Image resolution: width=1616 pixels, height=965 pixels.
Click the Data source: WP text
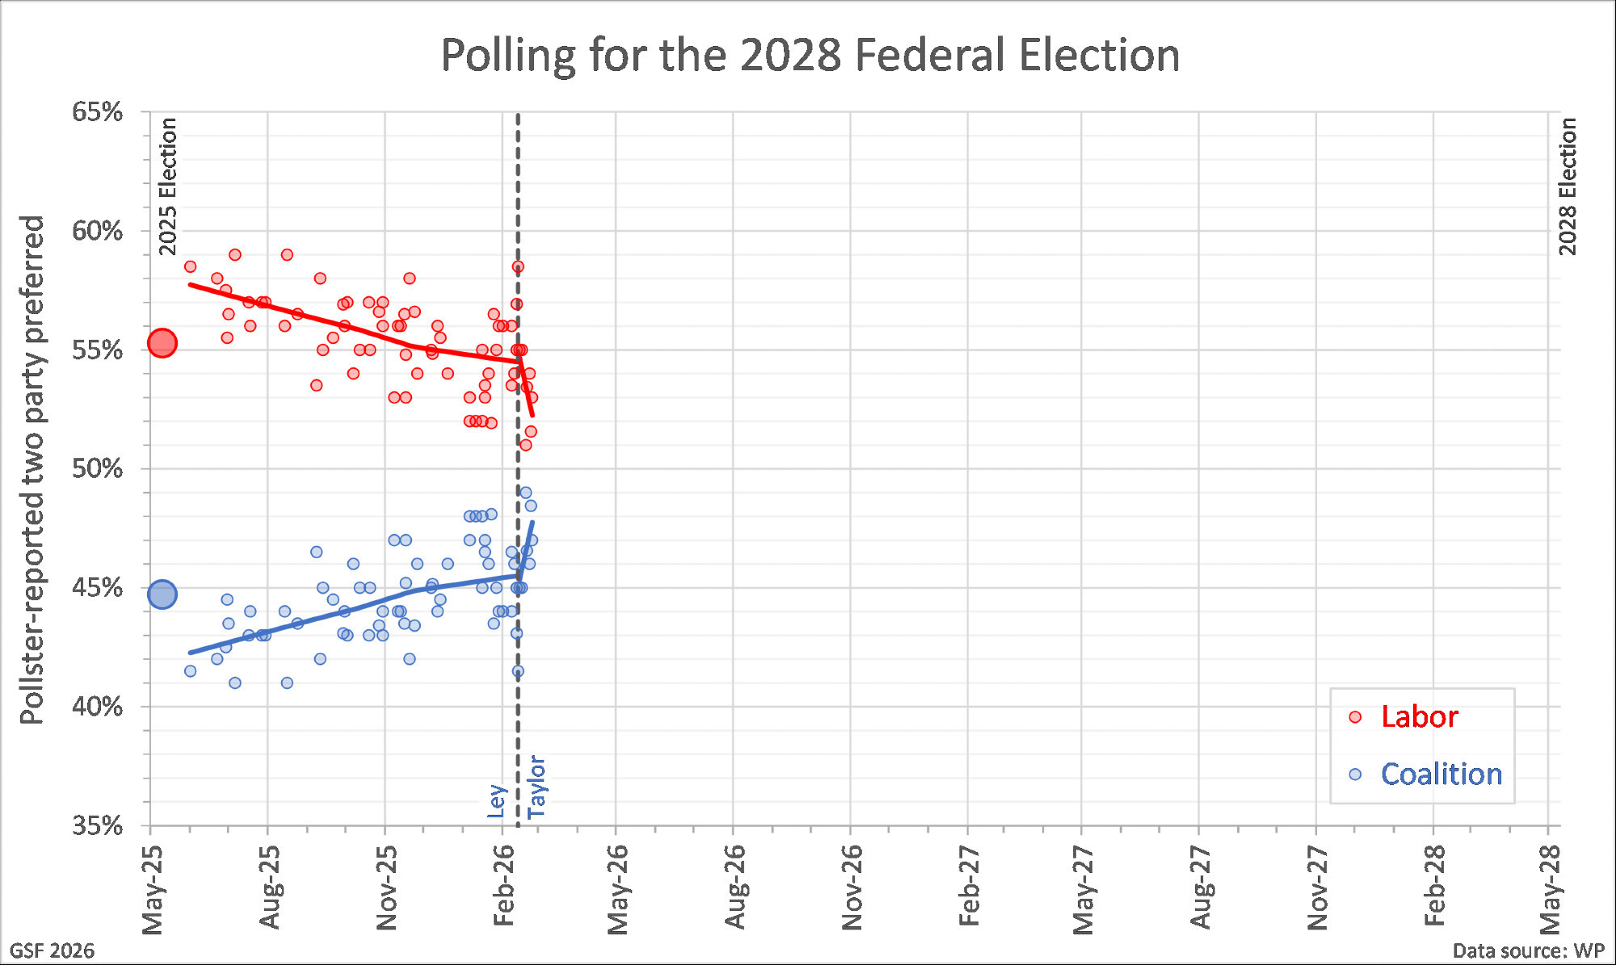click(1528, 950)
